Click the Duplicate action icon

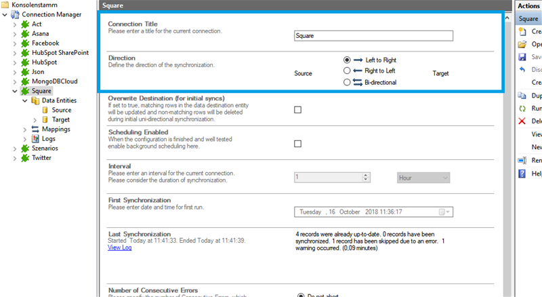coord(522,96)
